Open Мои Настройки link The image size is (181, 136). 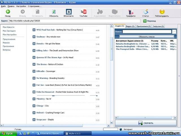(x=9, y=35)
